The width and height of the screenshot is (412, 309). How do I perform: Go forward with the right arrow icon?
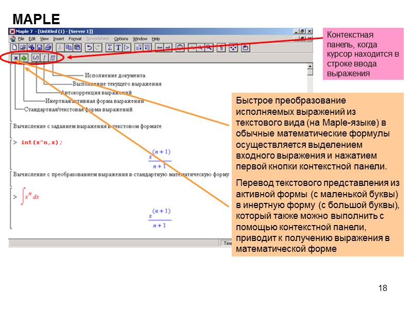coord(168,47)
